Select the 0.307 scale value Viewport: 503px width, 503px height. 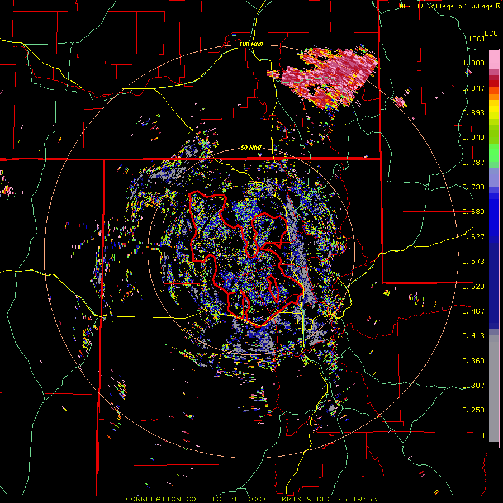[473, 385]
